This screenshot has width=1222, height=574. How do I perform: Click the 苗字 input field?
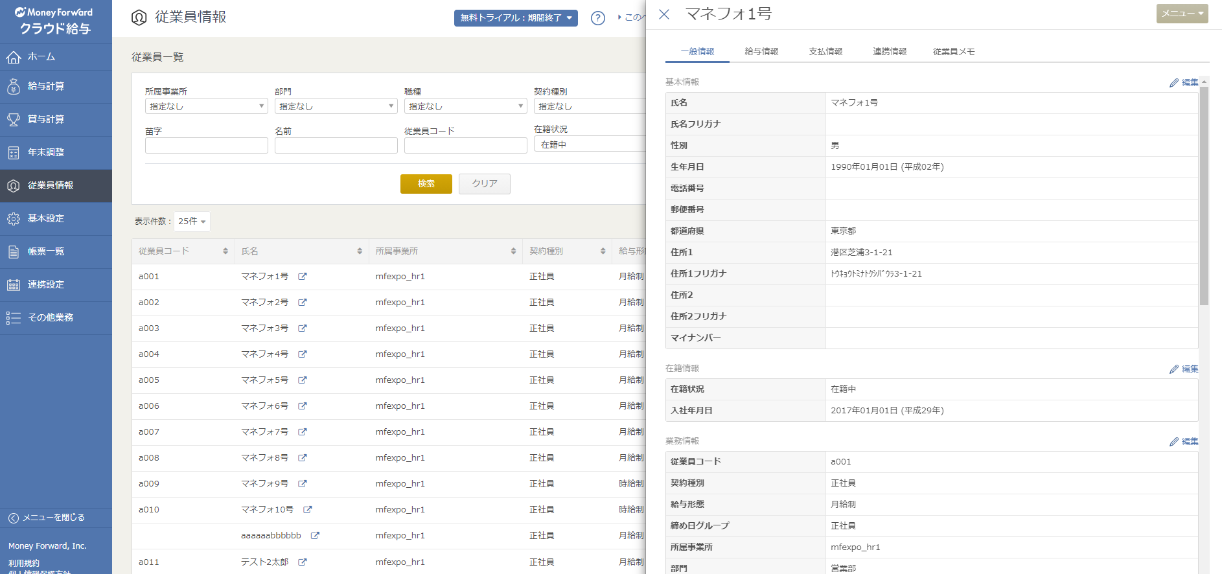click(x=206, y=146)
